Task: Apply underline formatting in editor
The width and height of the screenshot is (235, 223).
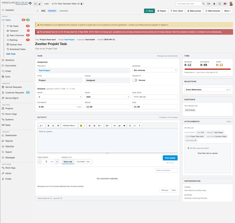Action: point(53,125)
